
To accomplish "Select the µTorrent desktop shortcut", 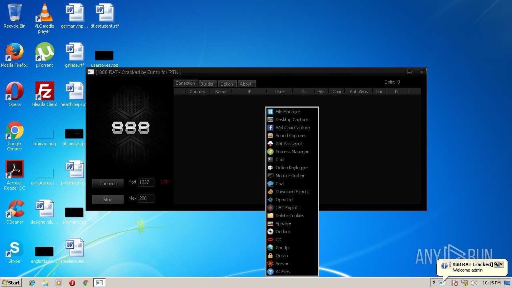I will coord(44,55).
